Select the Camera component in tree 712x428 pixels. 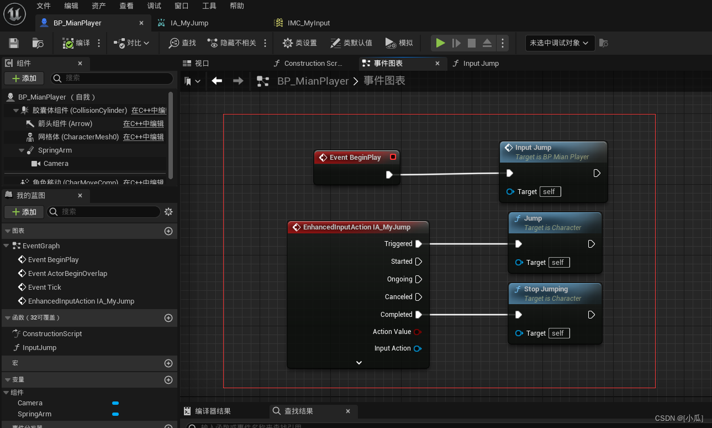click(56, 164)
